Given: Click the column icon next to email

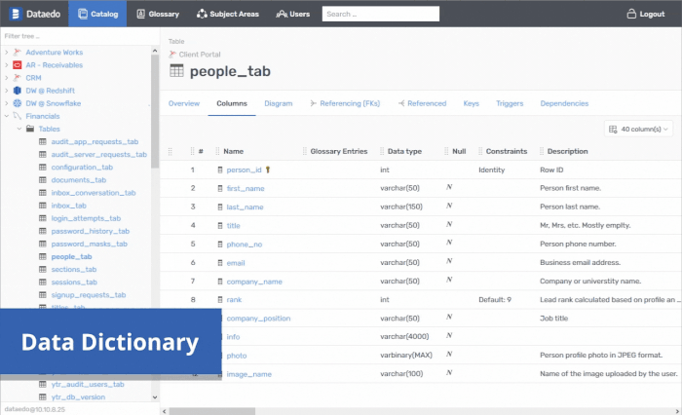Looking at the screenshot, I should (220, 263).
